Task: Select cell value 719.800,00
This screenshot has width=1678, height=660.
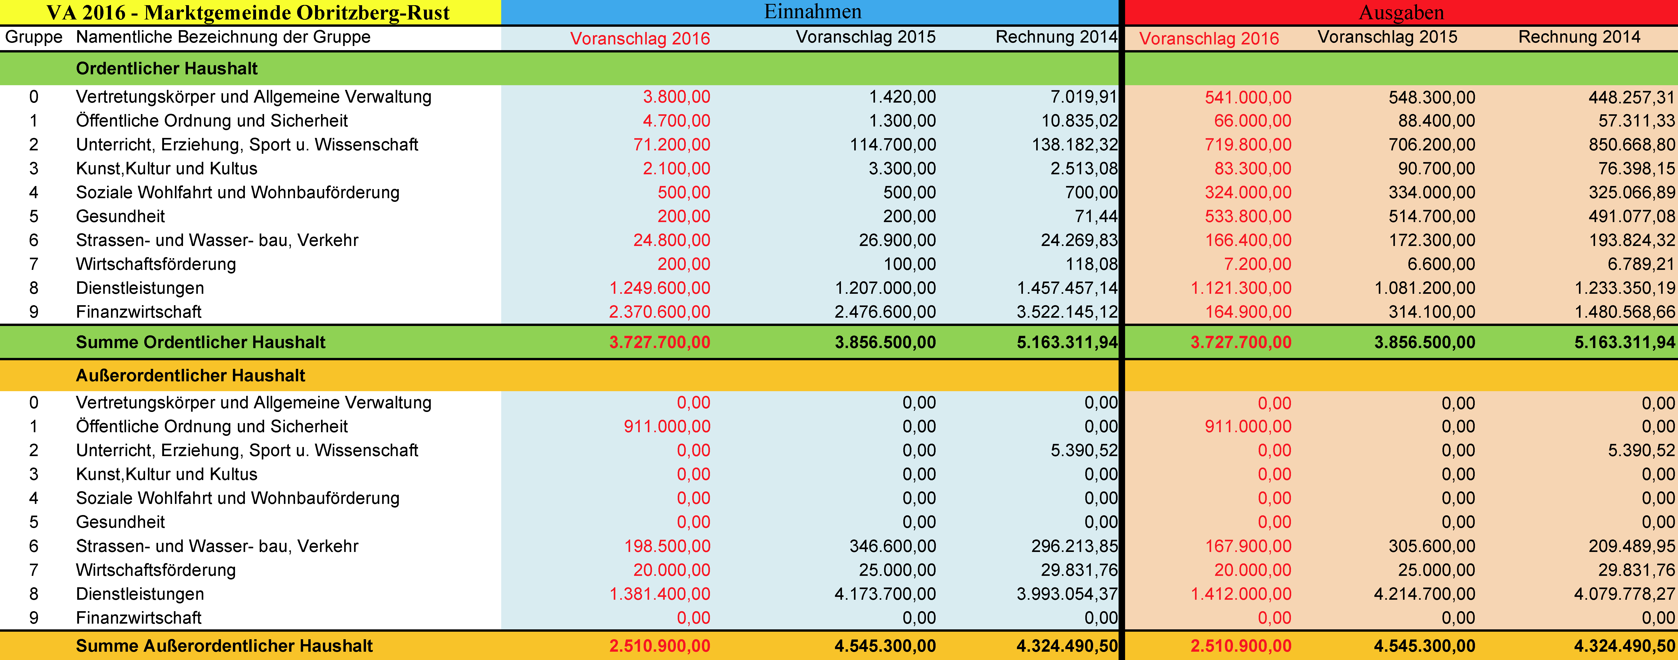Action: tap(1248, 144)
